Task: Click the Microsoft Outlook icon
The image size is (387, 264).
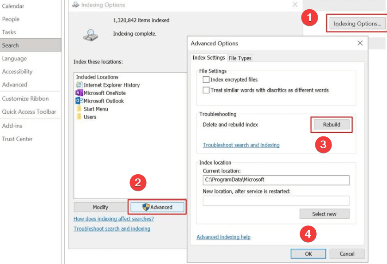Action: pos(79,101)
